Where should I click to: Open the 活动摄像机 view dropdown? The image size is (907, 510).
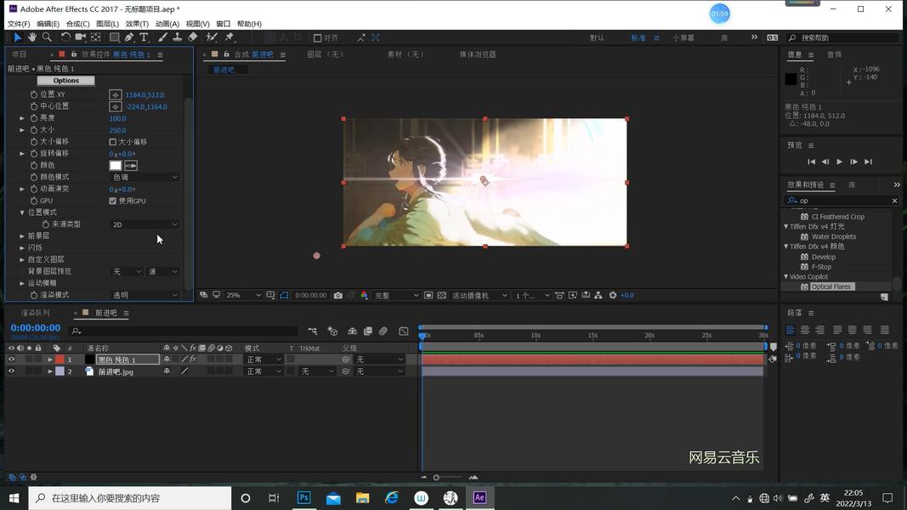click(x=479, y=296)
